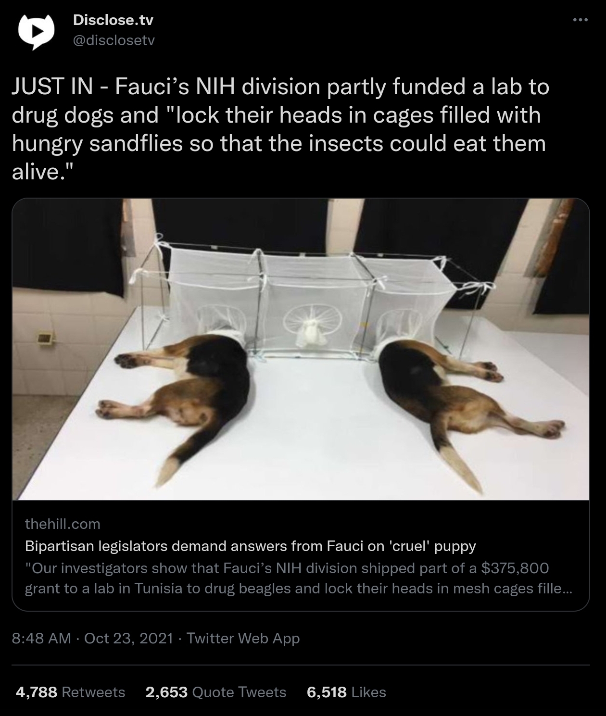
Task: Open the Disclose.tv display name profile
Action: tap(113, 20)
